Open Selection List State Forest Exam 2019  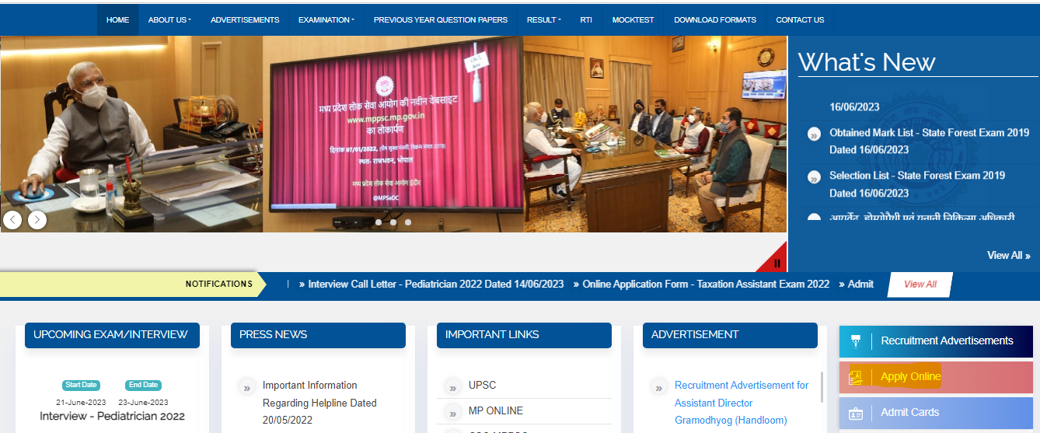[917, 184]
